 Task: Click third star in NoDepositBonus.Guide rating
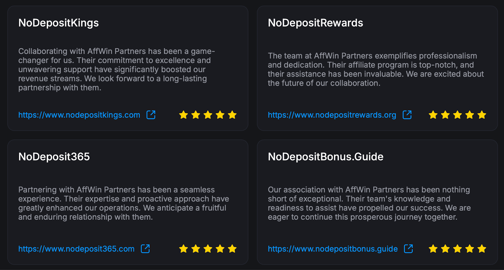coord(457,249)
